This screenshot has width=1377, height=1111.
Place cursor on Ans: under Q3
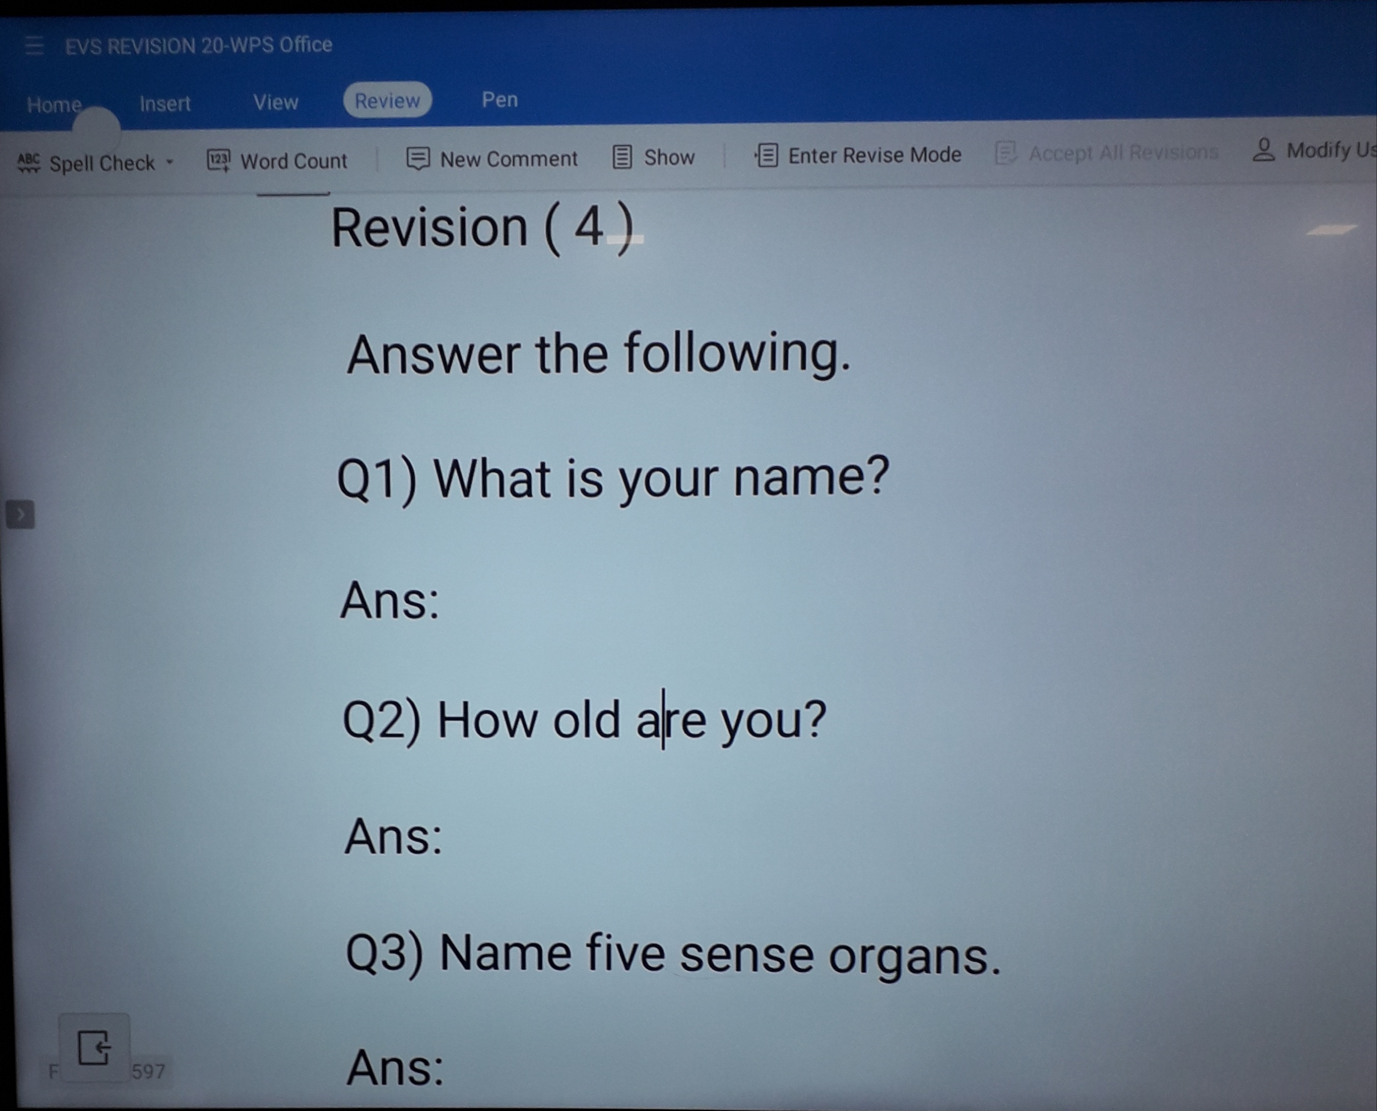pos(395,1068)
